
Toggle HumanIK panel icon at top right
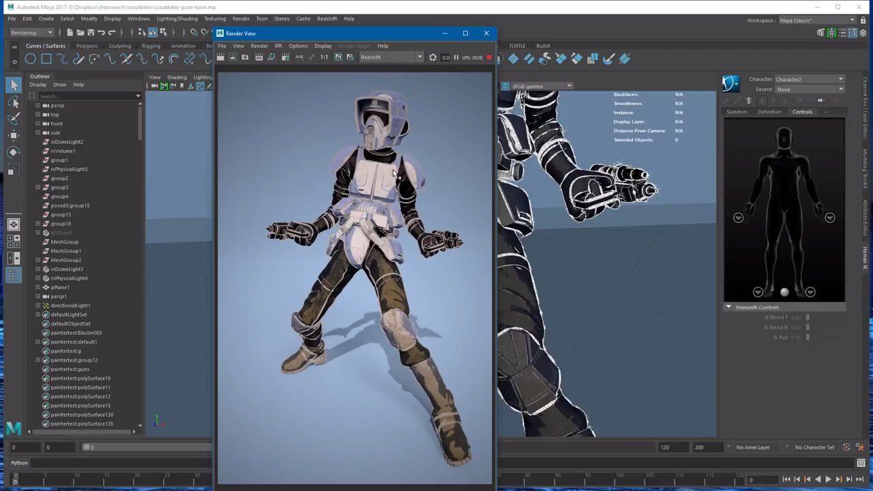(x=832, y=33)
